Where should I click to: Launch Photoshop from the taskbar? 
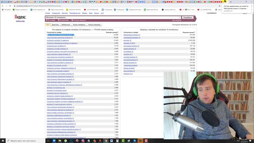point(71,141)
